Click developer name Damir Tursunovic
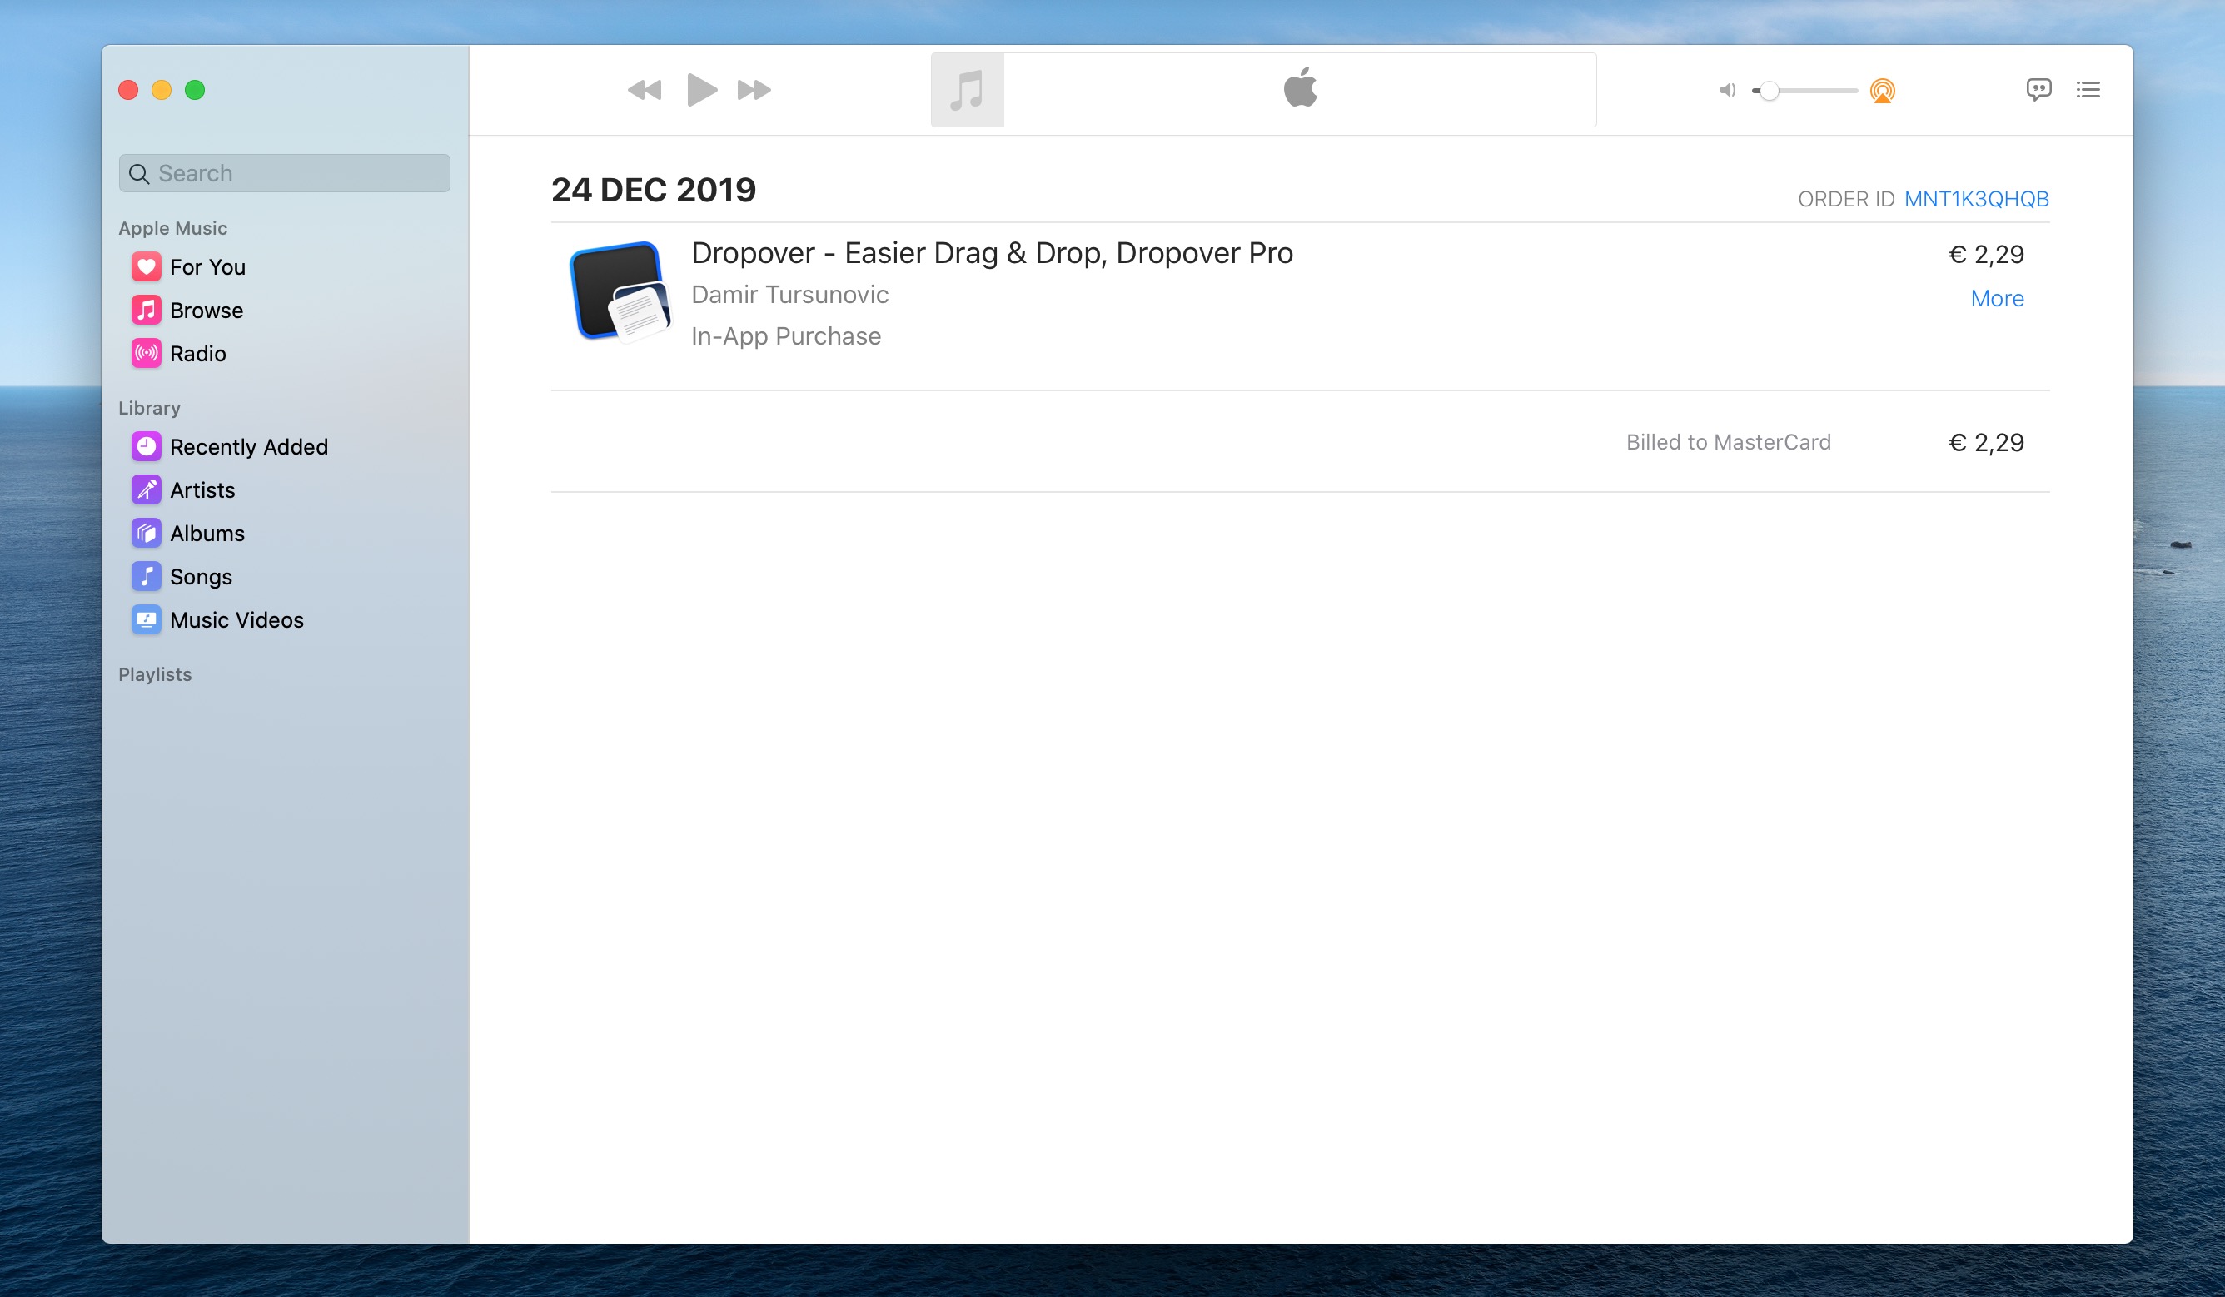Screen dimensions: 2225x1297 pyautogui.click(x=789, y=295)
